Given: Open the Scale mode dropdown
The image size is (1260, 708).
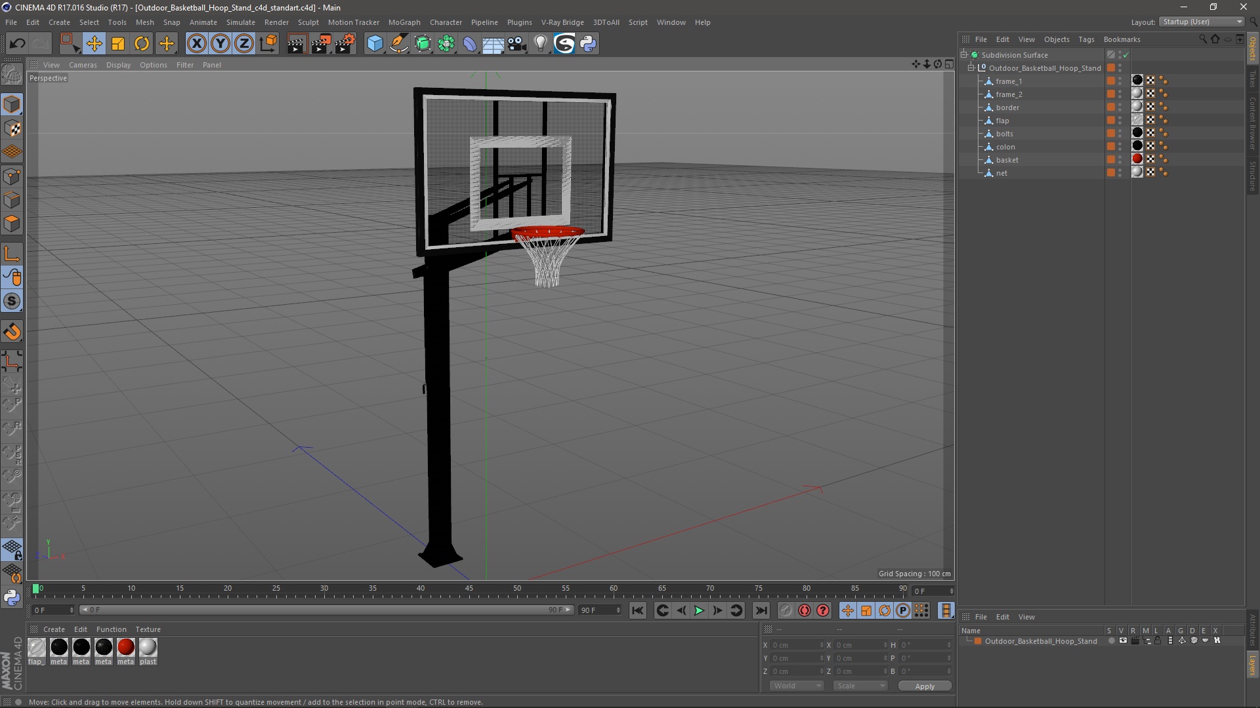Looking at the screenshot, I should pos(860,686).
